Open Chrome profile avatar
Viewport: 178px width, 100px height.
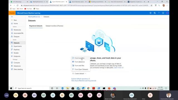click(x=164, y=5)
